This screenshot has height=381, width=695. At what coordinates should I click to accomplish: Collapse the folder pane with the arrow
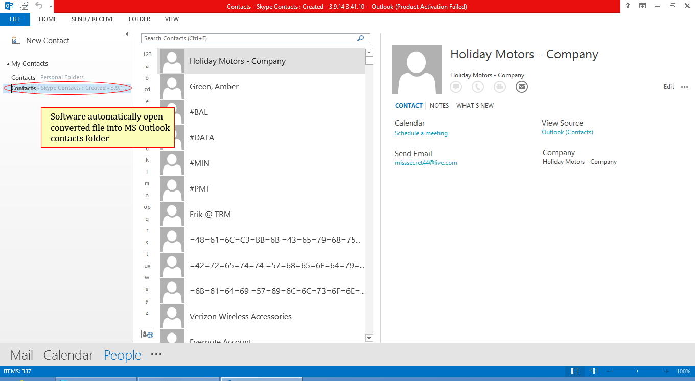pos(127,34)
